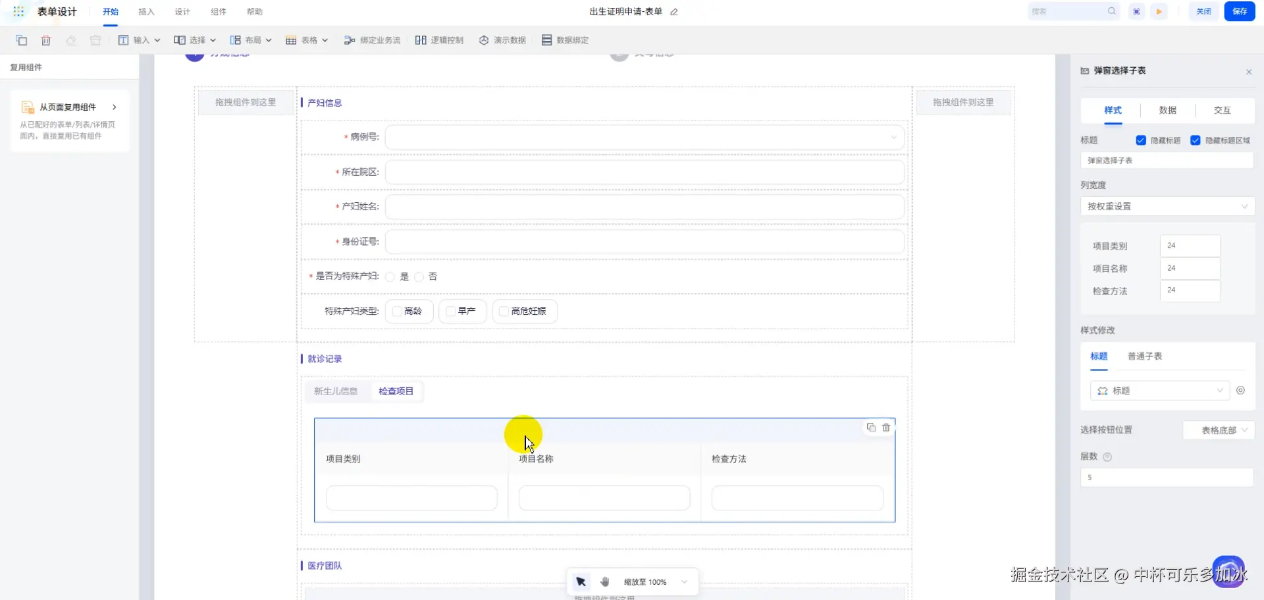Open 绑定业务流 workflow binding tool
This screenshot has height=600, width=1264.
click(x=372, y=40)
